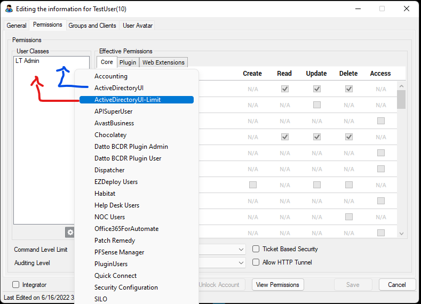Enable Ticket Based Security checkbox
Viewport: 421px width, 304px height.
click(x=256, y=249)
